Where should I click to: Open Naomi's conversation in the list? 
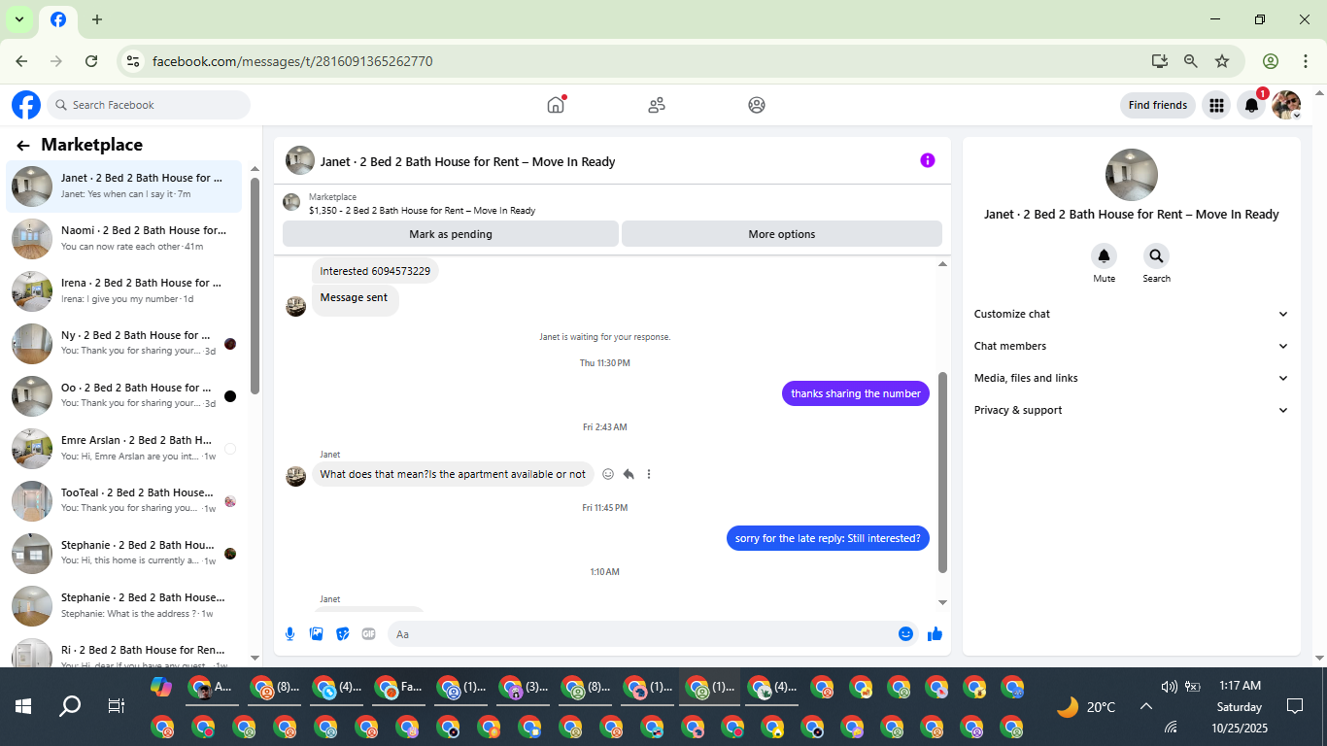click(124, 238)
